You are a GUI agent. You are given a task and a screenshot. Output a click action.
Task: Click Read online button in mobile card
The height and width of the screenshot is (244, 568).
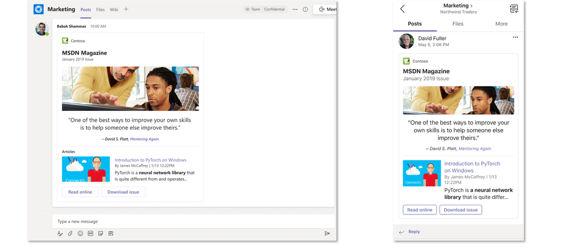420,210
